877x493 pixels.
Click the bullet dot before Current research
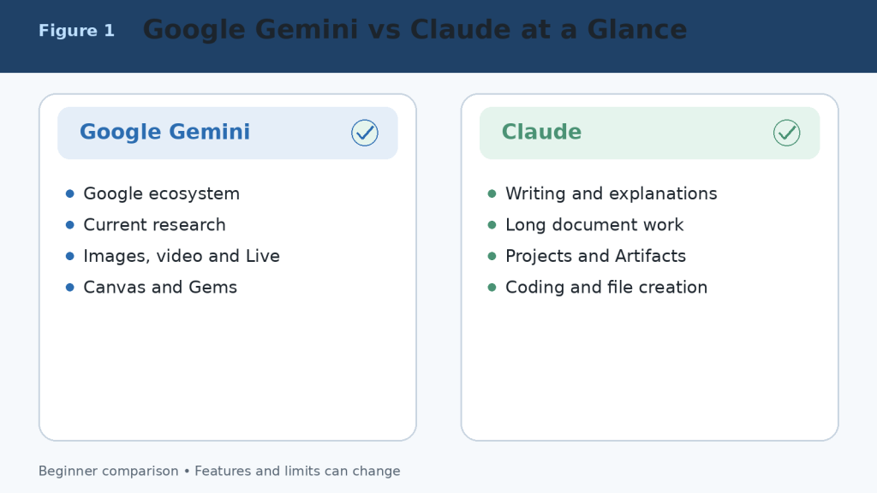point(70,225)
